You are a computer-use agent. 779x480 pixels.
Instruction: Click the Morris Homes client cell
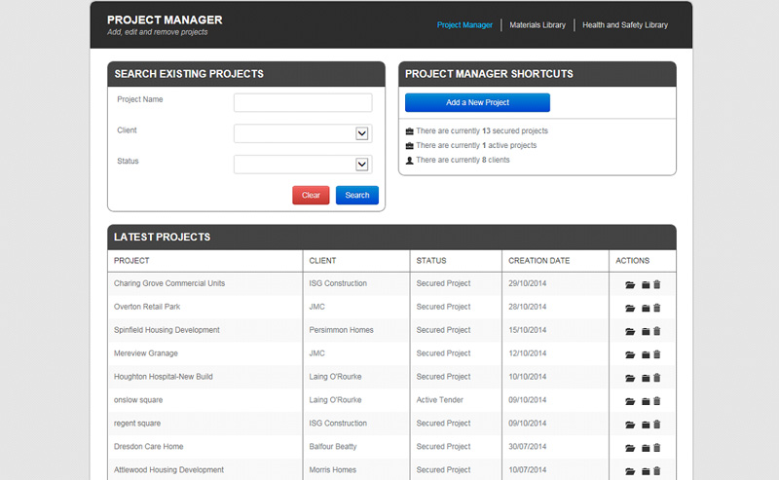tap(333, 470)
